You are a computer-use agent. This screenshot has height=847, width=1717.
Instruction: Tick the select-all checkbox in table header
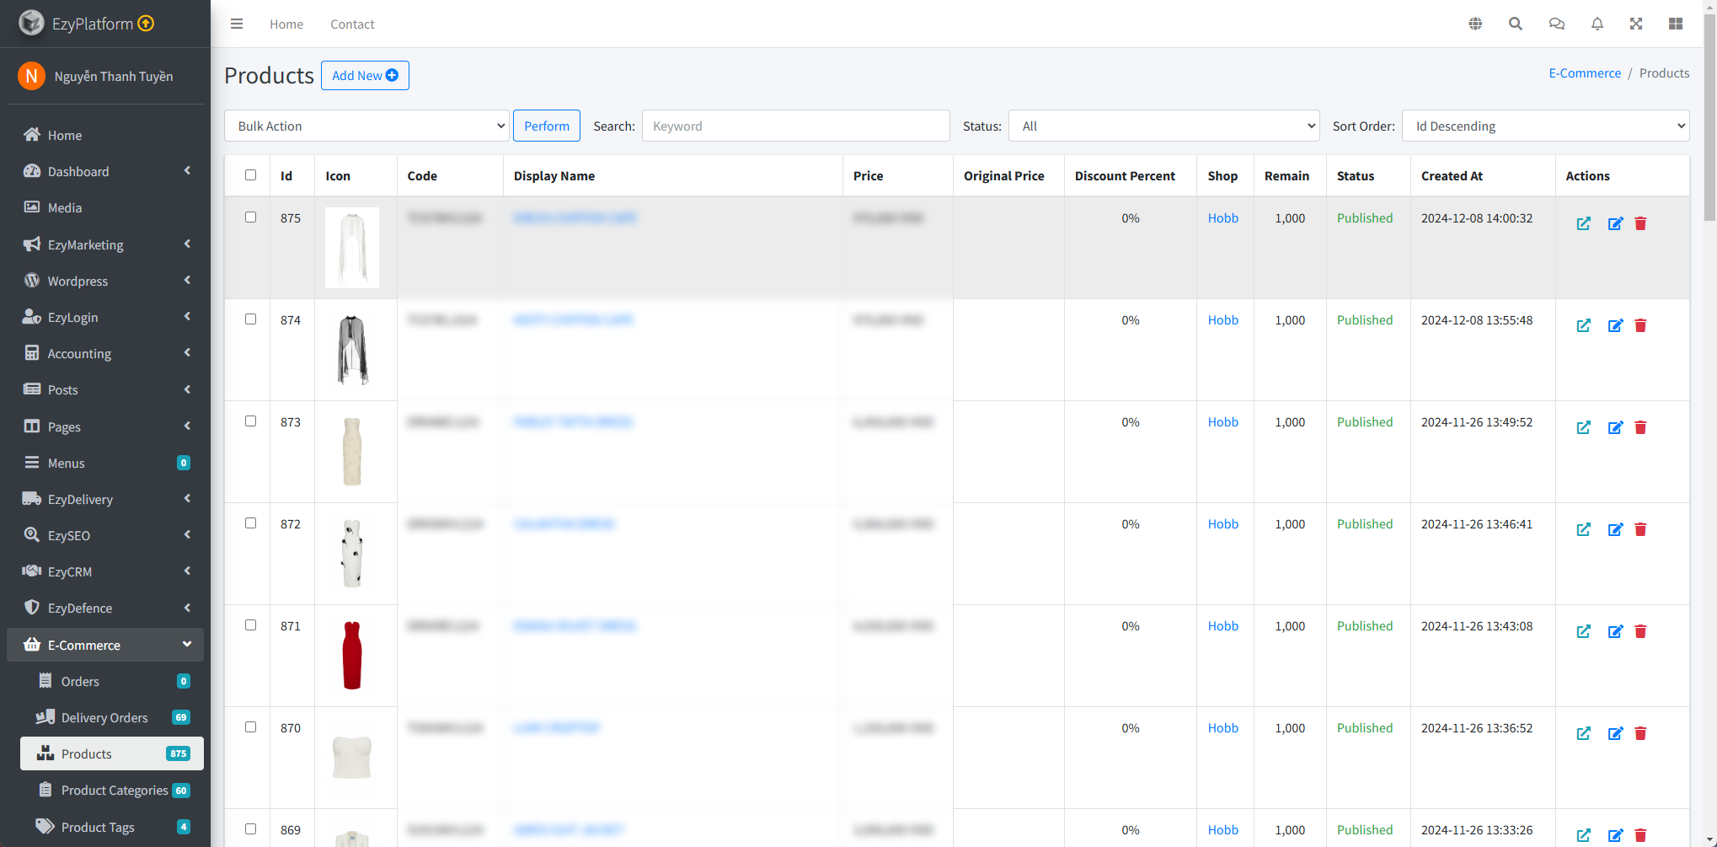click(250, 175)
